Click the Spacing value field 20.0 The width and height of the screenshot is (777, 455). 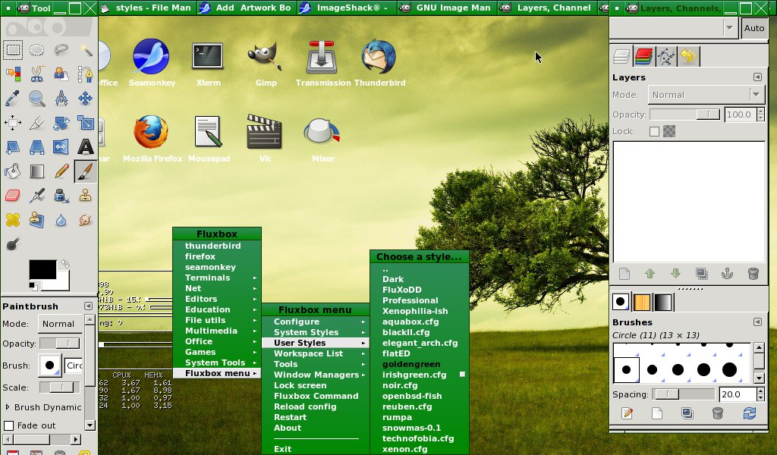point(738,394)
